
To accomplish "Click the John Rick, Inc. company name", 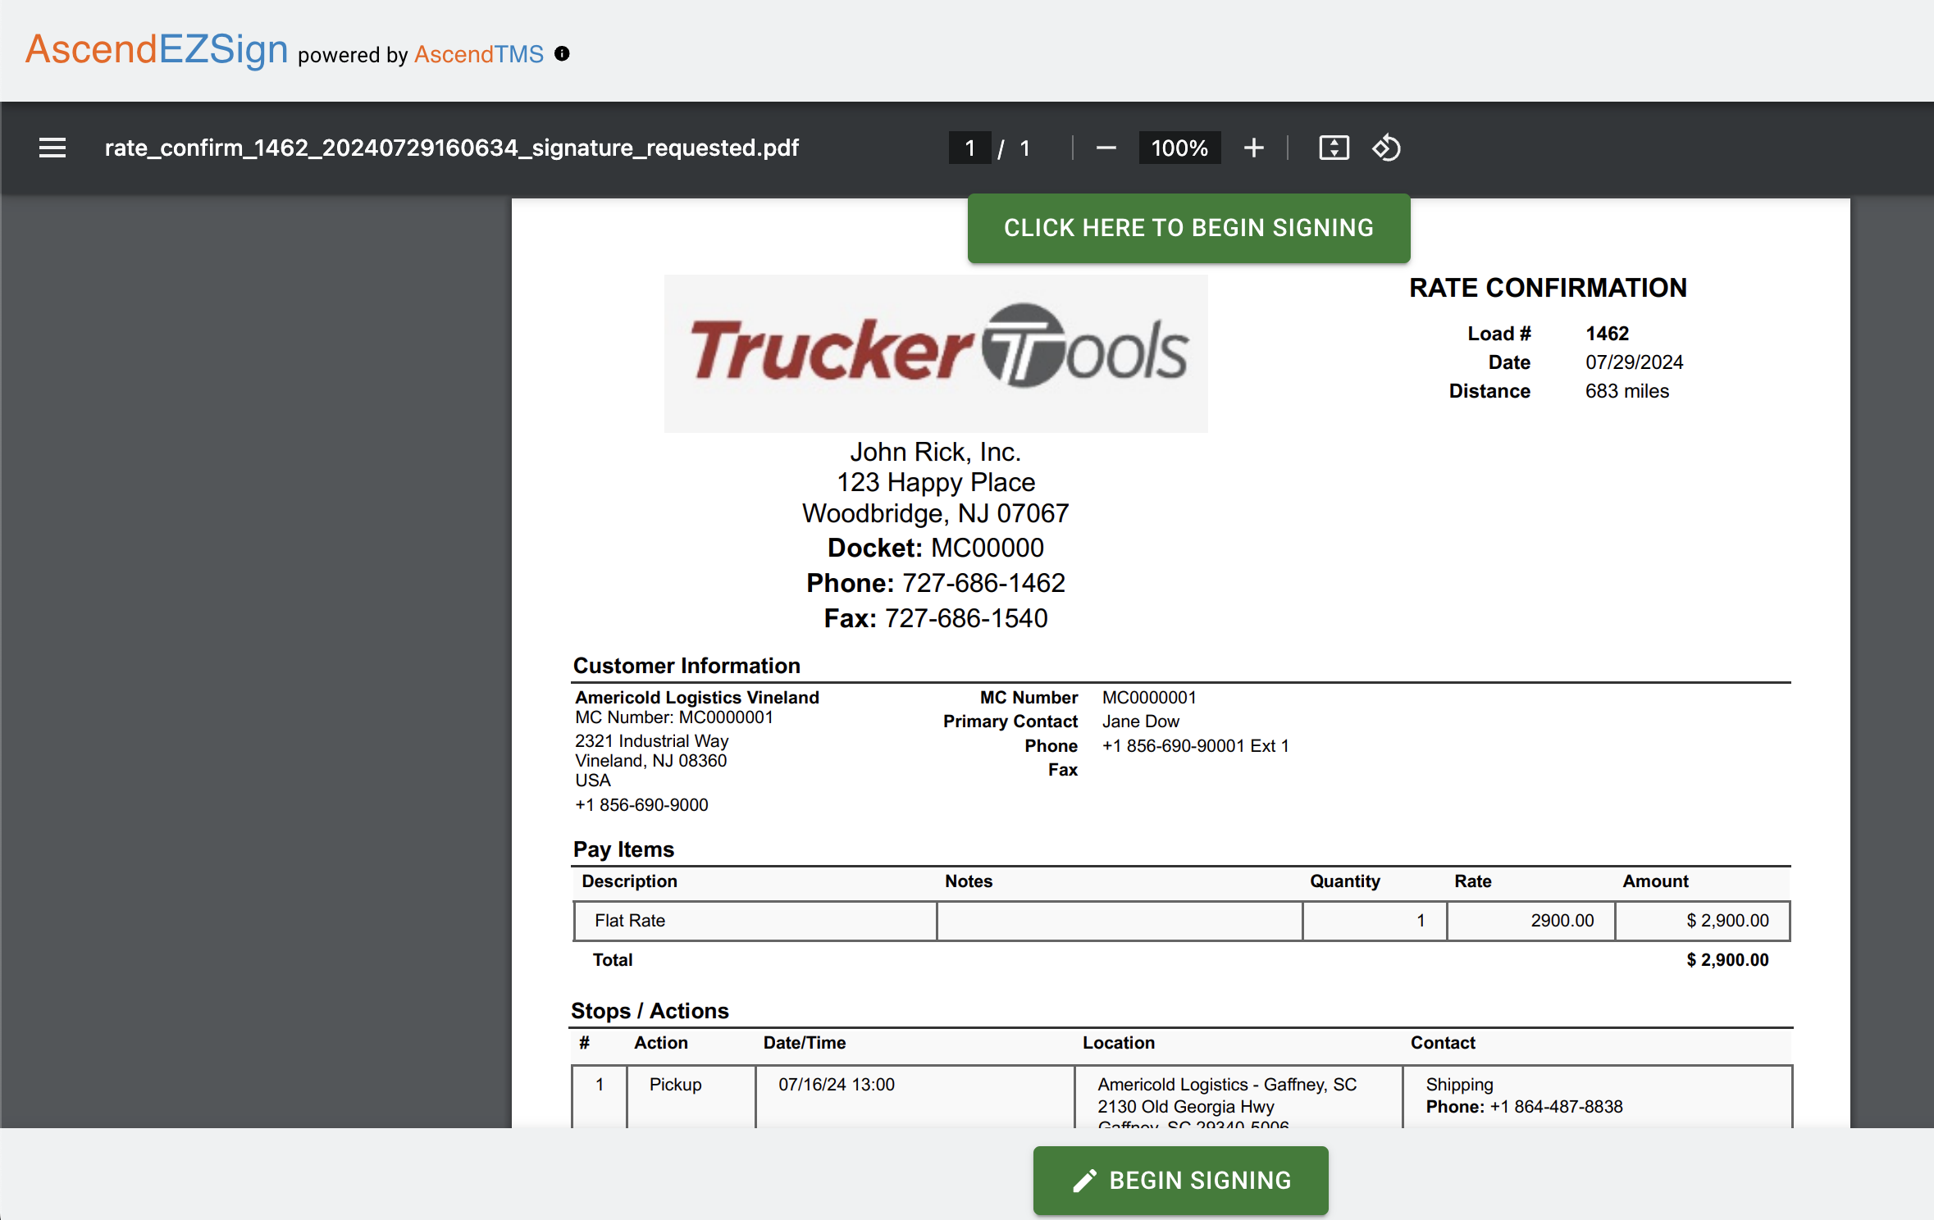I will pyautogui.click(x=935, y=452).
